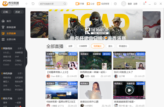Click 大乔很忙 streamer avatar
Viewport: 164px width, 107px height.
(82, 106)
